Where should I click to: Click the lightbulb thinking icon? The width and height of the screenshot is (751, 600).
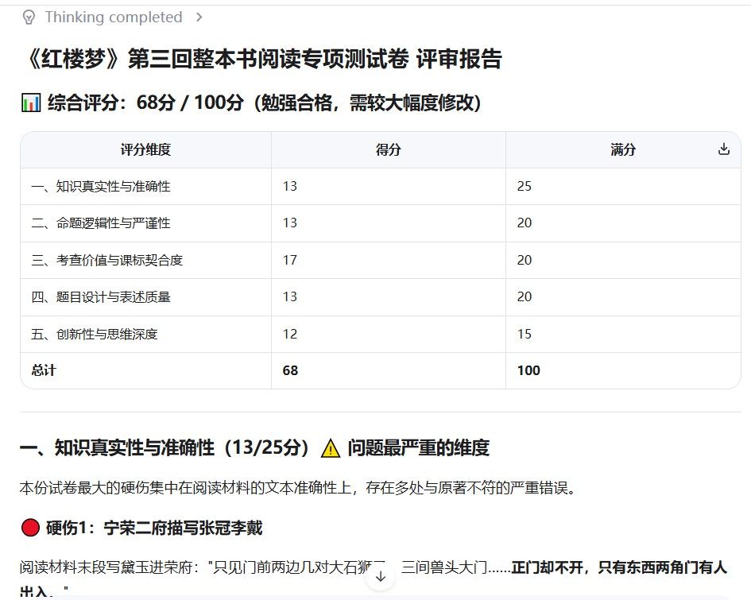tap(29, 17)
